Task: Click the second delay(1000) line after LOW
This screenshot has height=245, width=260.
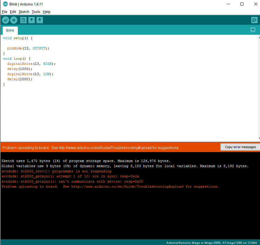Action: (x=20, y=79)
